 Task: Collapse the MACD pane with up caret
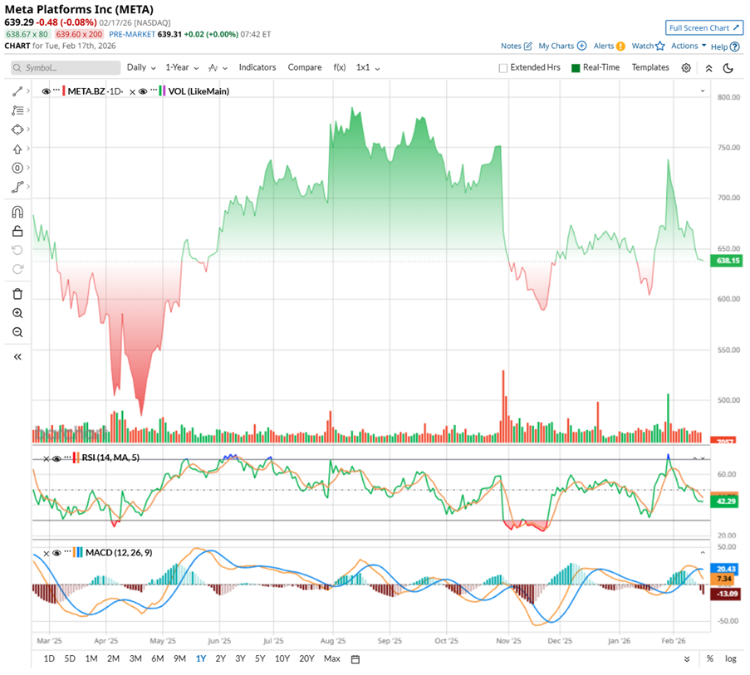click(703, 553)
